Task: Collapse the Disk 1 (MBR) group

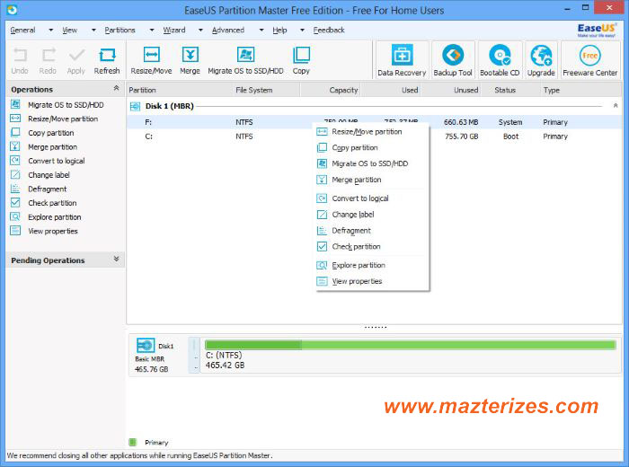Action: click(x=616, y=105)
